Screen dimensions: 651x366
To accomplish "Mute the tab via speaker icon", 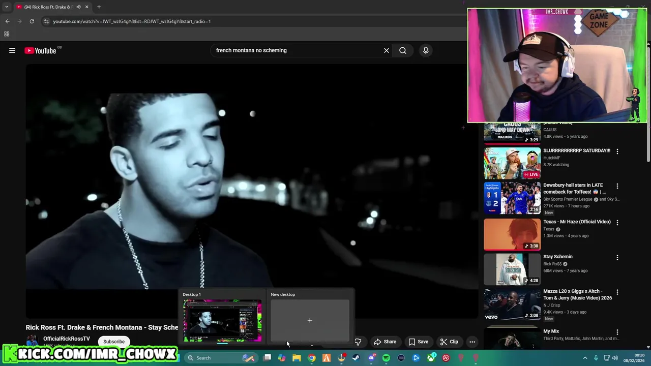I will (78, 7).
